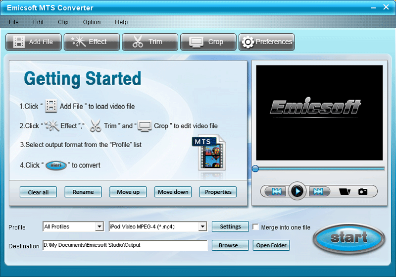Click the Properties button
Viewport: 396px width, 277px height.
(218, 192)
